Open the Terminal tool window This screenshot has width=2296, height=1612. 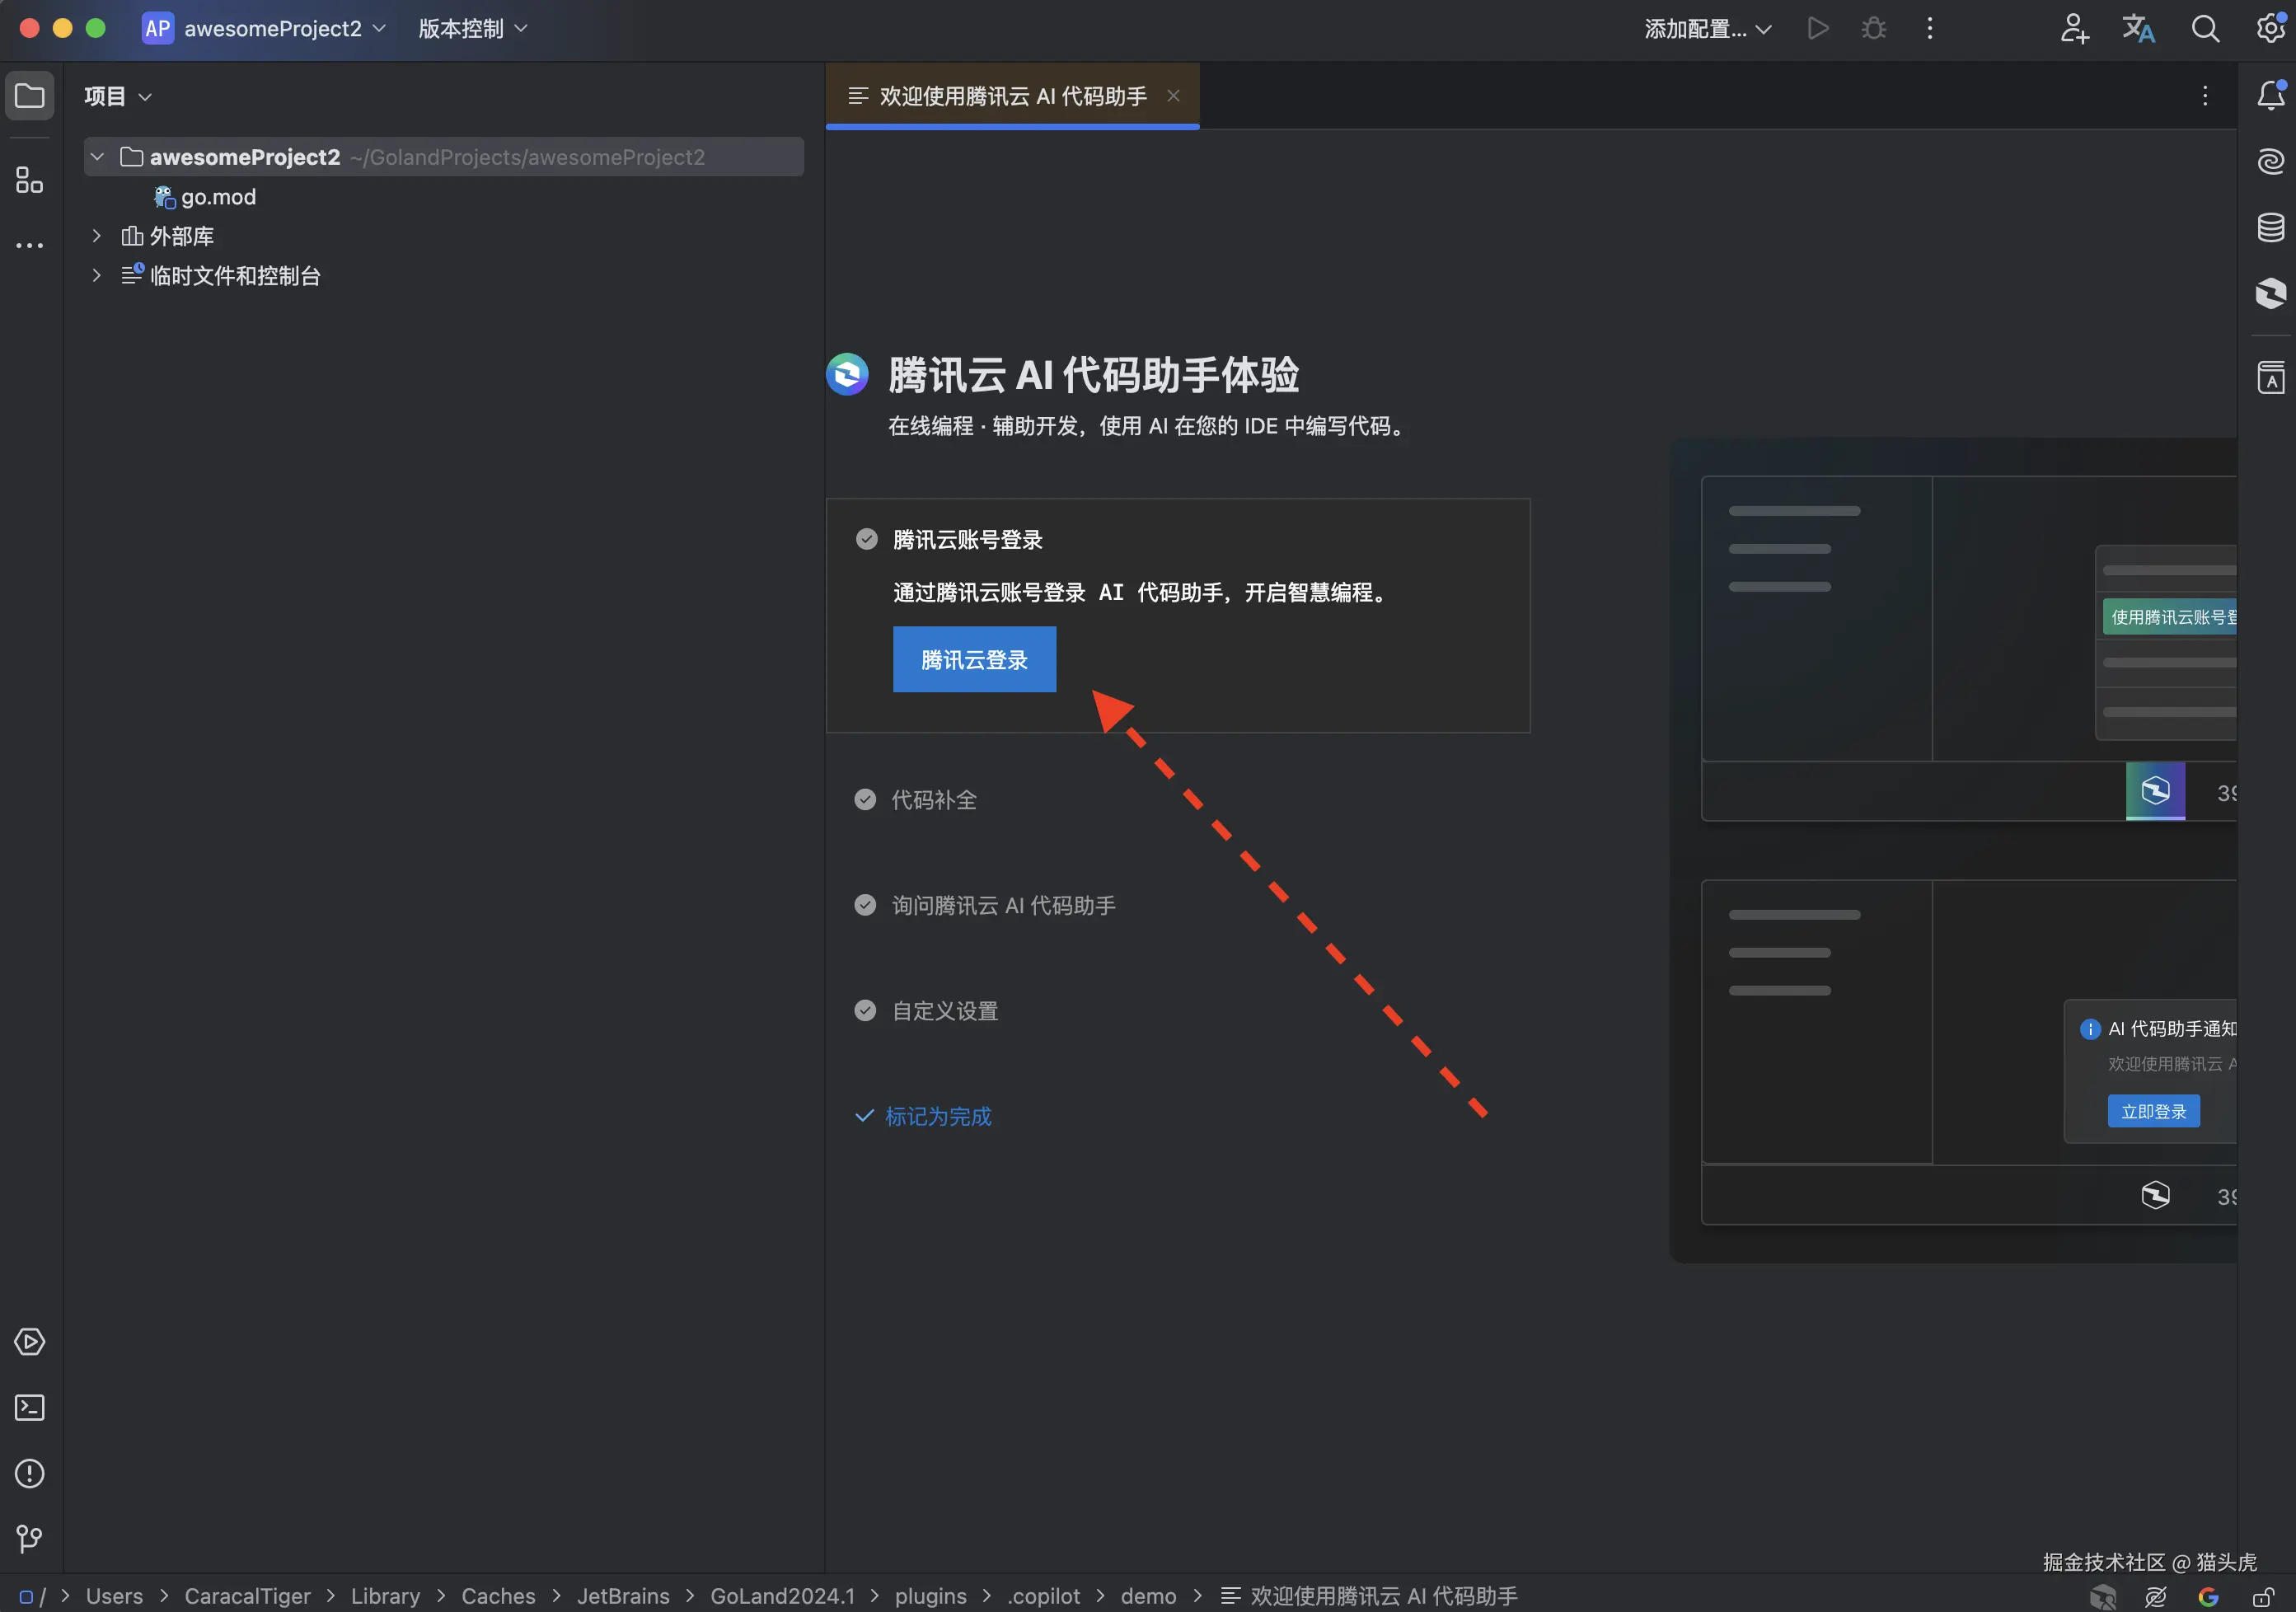click(30, 1408)
